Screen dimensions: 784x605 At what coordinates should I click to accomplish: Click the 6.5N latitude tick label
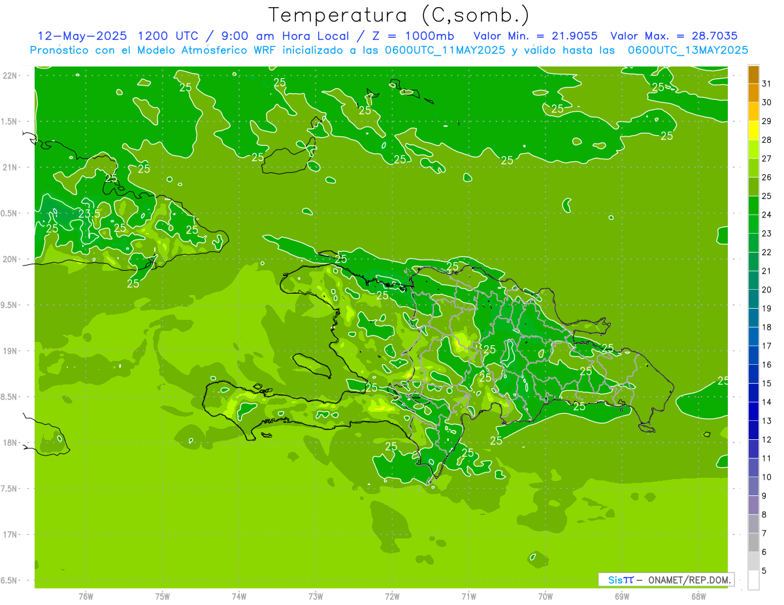(10, 580)
